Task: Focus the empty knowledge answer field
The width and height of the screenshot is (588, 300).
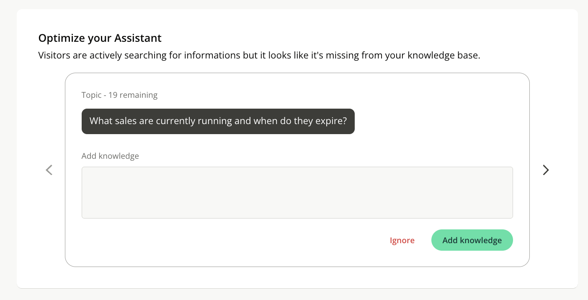Action: tap(297, 193)
